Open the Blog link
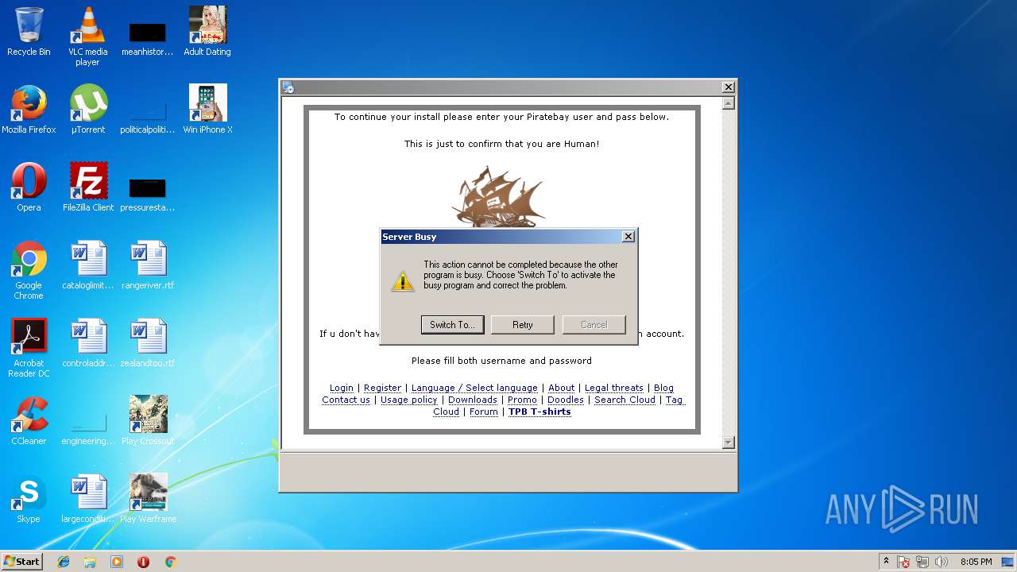1017x572 pixels. tap(663, 388)
